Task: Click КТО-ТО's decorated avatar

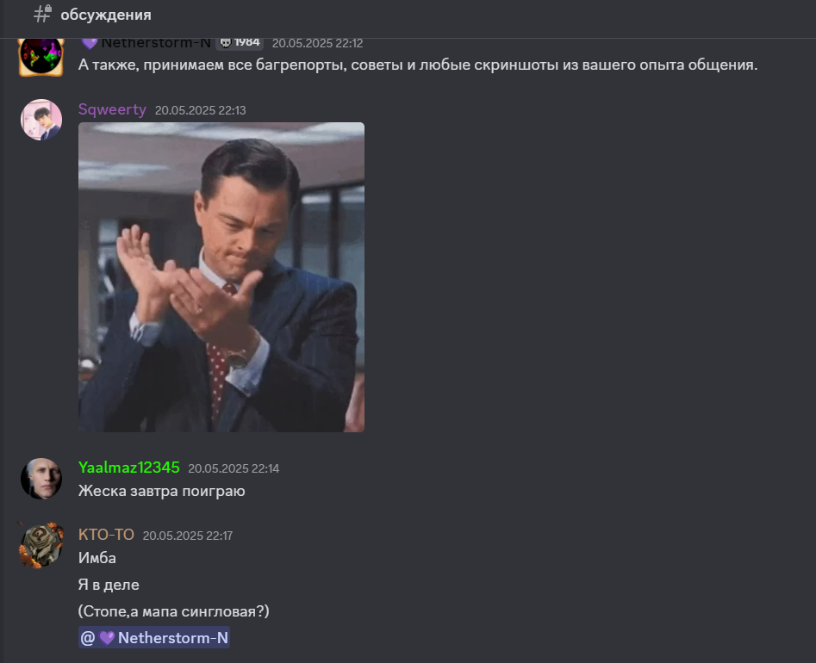Action: coord(41,546)
